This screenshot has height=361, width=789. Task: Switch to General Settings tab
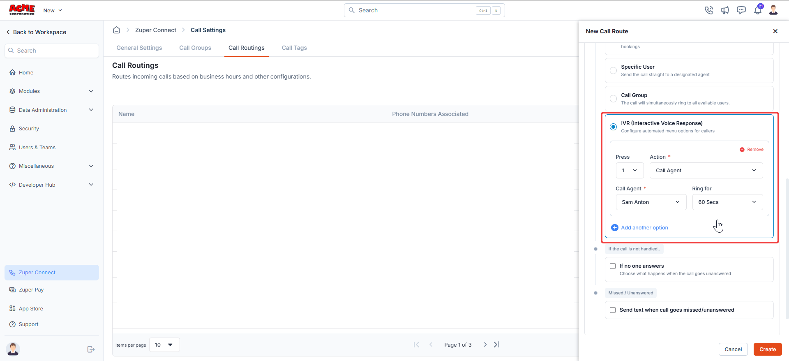pos(139,48)
